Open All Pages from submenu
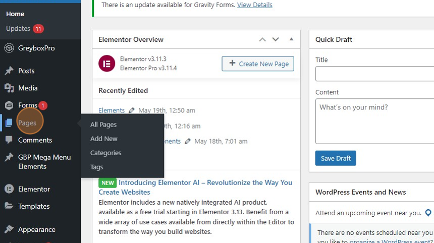The image size is (434, 243). pyautogui.click(x=103, y=125)
